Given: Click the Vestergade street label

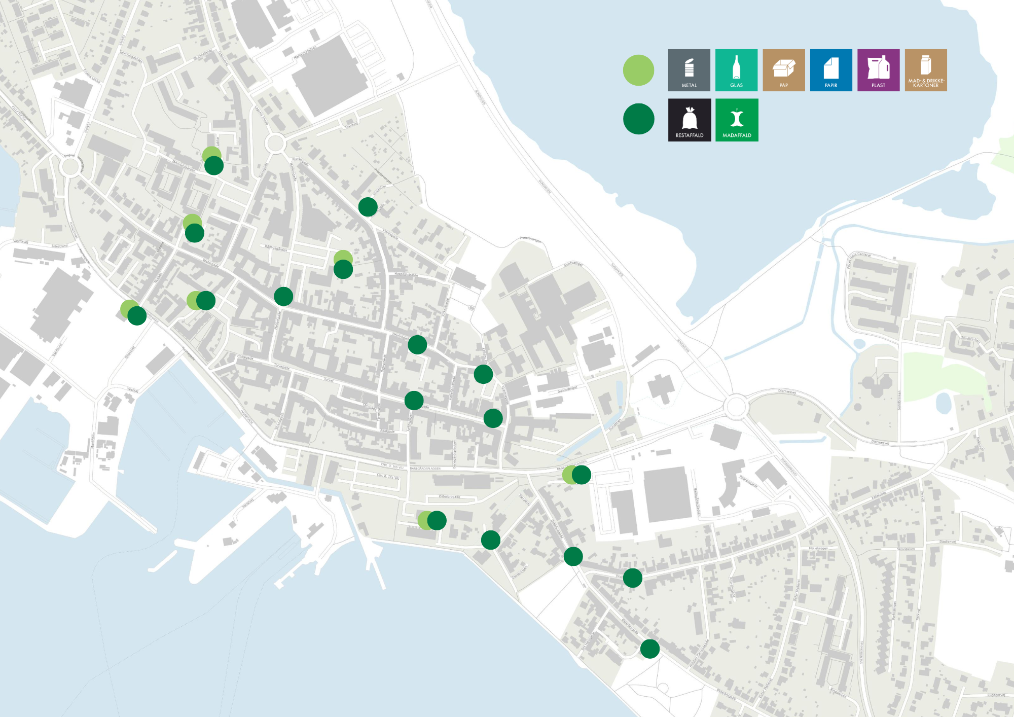Looking at the screenshot, I should point(210,263).
